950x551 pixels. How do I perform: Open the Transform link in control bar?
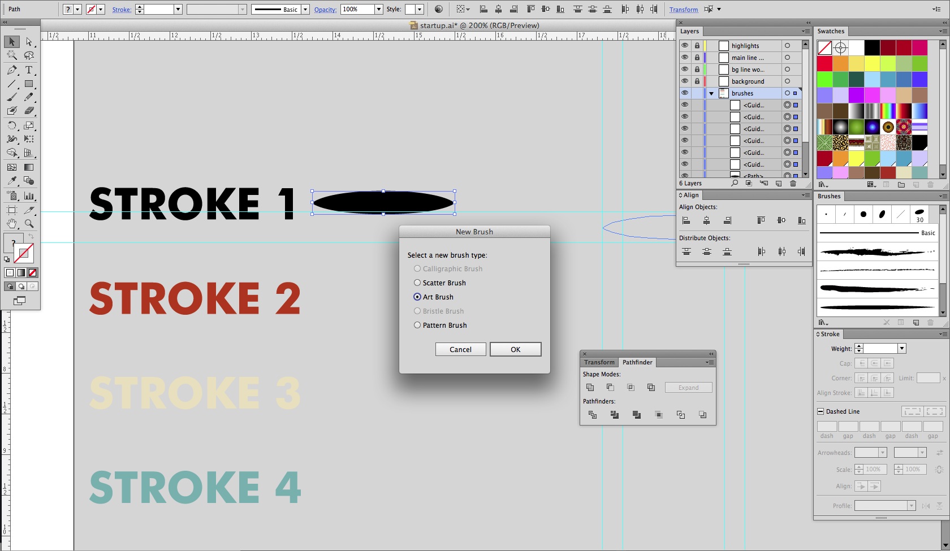[x=684, y=10]
